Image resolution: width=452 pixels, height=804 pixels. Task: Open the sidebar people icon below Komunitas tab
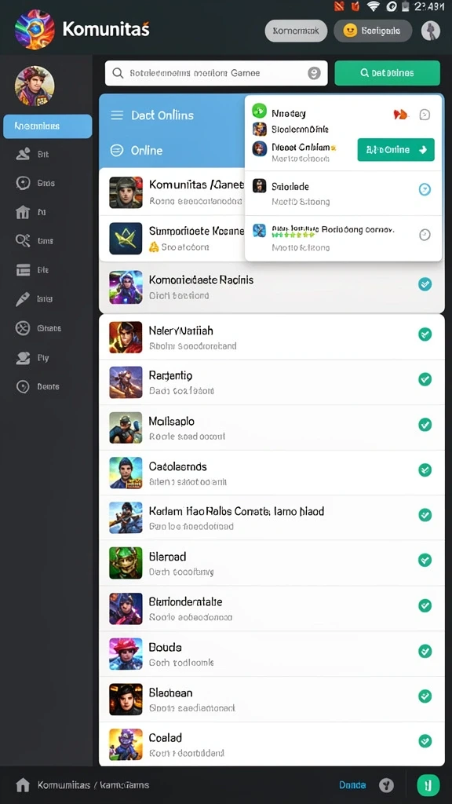tap(23, 154)
